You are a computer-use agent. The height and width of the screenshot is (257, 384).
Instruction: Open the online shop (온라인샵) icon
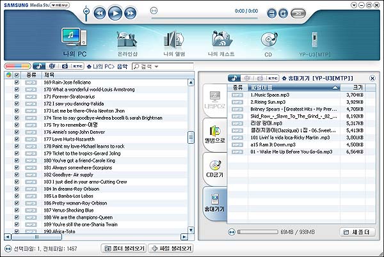(x=127, y=43)
